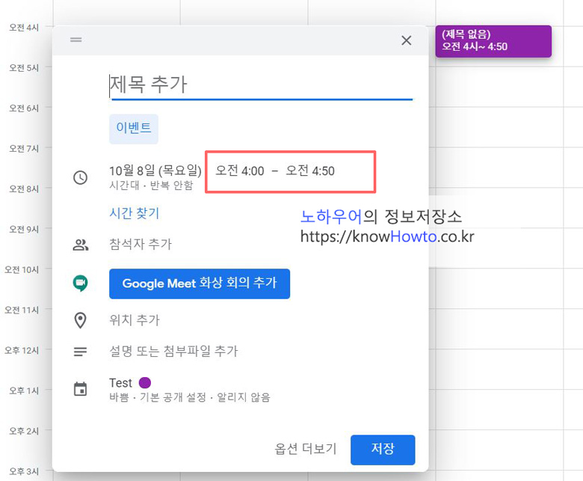Screen dimensions: 583x481
Task: Click the purple event color dot
Action: click(x=145, y=382)
